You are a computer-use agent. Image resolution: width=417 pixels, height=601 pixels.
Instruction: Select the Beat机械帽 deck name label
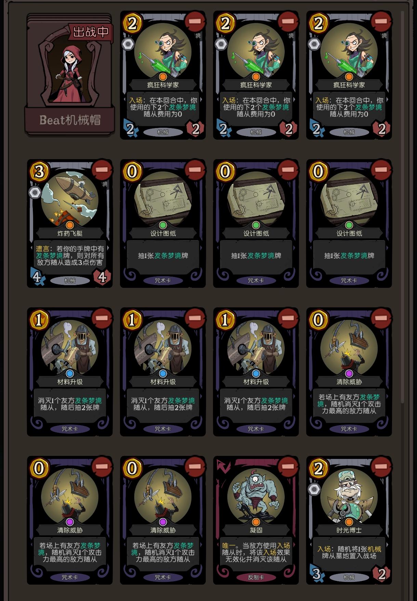[70, 120]
